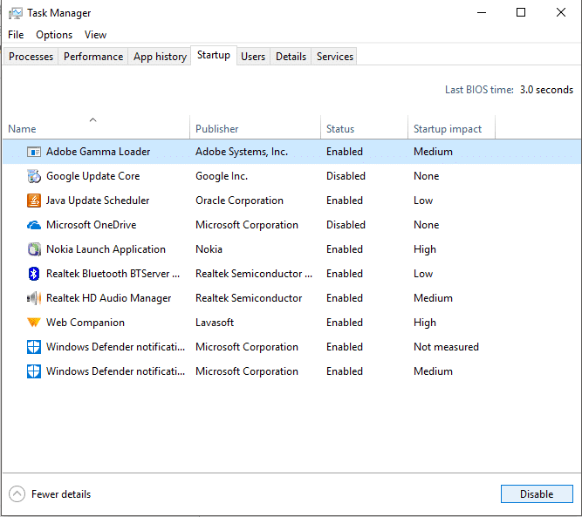Switch to the Details tab
582x517 pixels.
coord(291,57)
